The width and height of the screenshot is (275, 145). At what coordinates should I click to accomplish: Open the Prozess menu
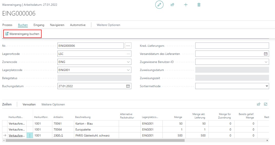pyautogui.click(x=7, y=25)
